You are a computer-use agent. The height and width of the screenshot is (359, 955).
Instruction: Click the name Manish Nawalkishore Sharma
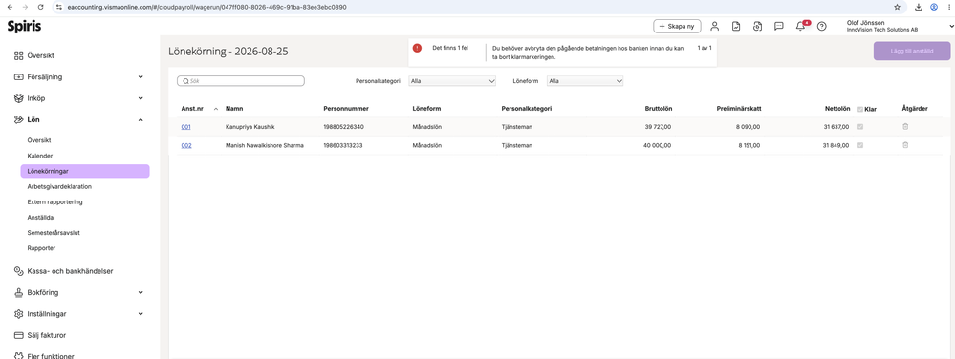coord(265,145)
